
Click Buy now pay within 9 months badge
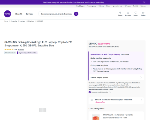(27, 53)
